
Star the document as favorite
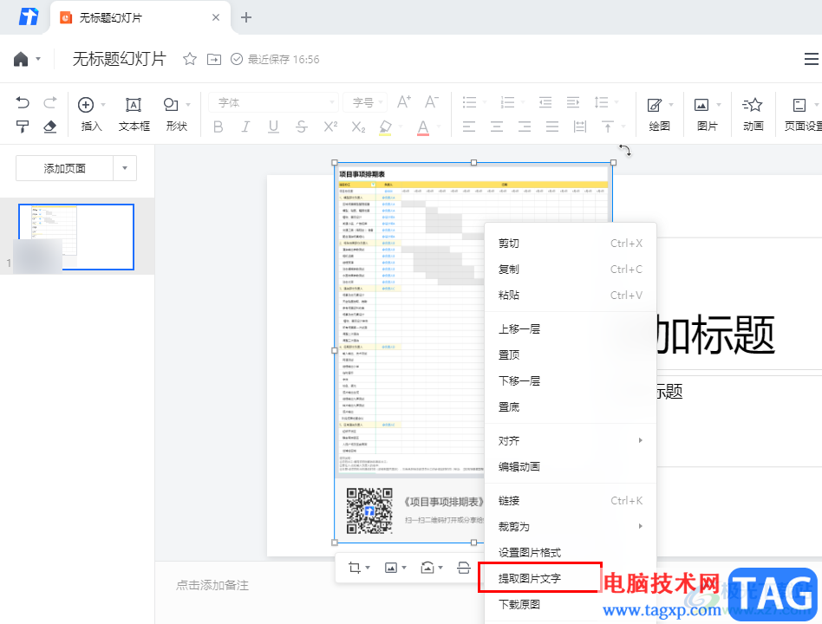coord(190,59)
